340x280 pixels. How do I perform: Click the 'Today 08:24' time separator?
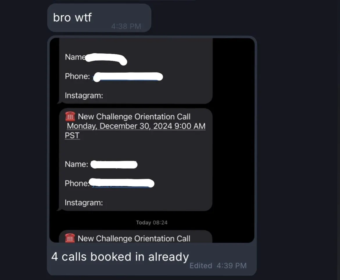[152, 222]
